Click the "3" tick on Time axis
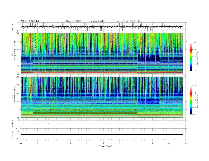 [x=70, y=143]
